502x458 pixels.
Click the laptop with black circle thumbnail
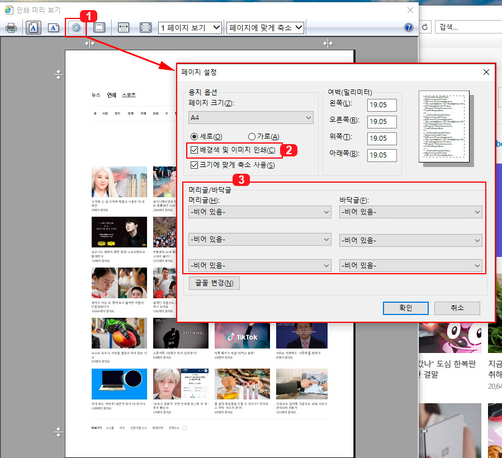tap(119, 384)
